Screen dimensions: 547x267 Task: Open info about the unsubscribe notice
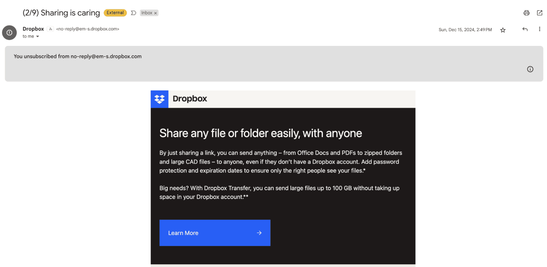point(530,69)
